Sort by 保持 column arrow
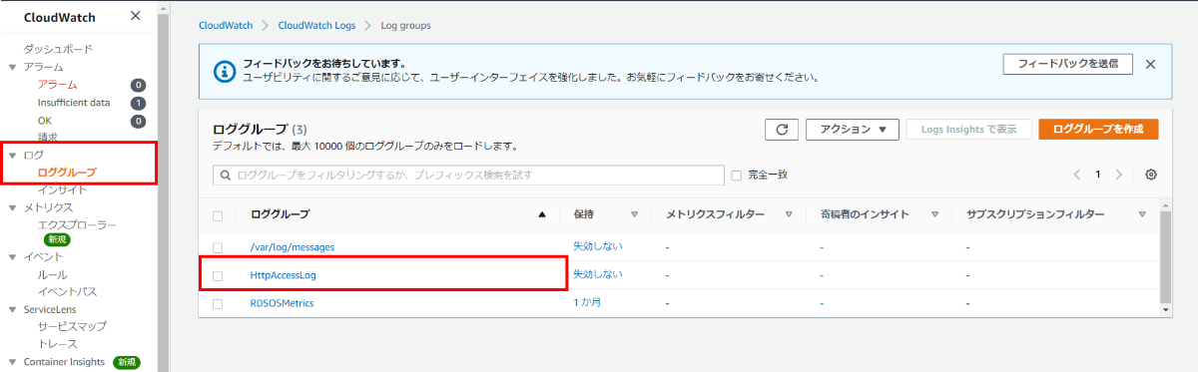 click(x=634, y=214)
